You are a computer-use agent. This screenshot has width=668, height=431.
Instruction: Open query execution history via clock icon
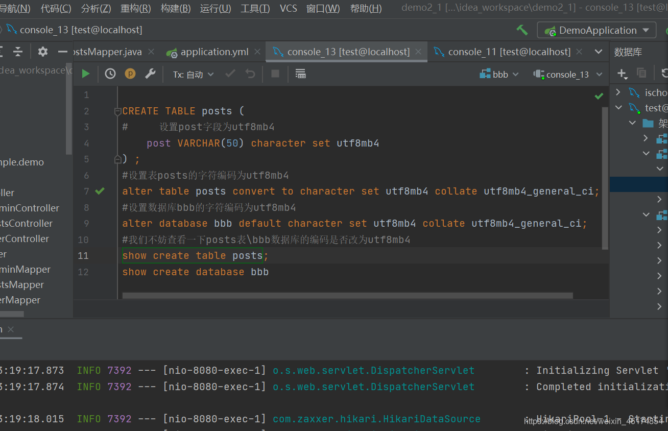click(110, 74)
